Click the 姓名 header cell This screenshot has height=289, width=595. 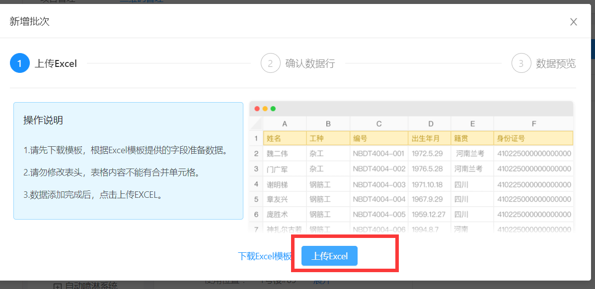[x=284, y=138]
